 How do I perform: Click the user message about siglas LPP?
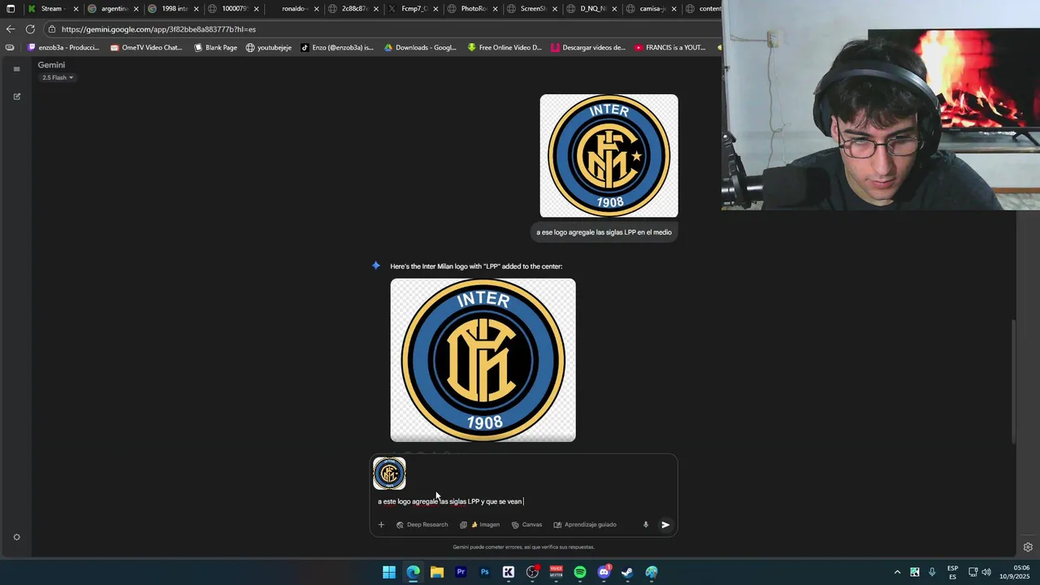[x=604, y=232]
